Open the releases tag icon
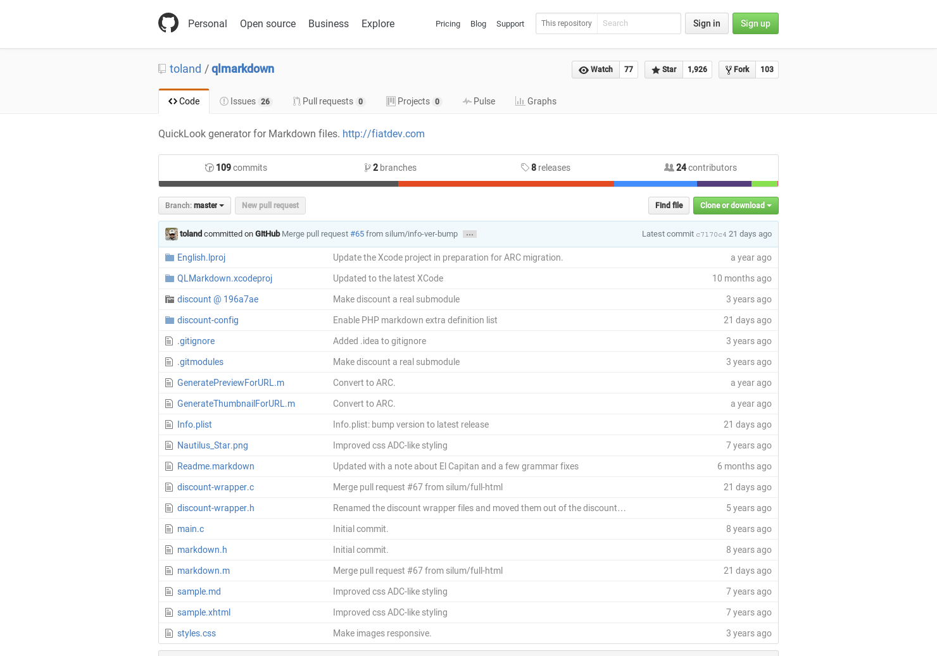The height and width of the screenshot is (656, 937). pyautogui.click(x=525, y=167)
